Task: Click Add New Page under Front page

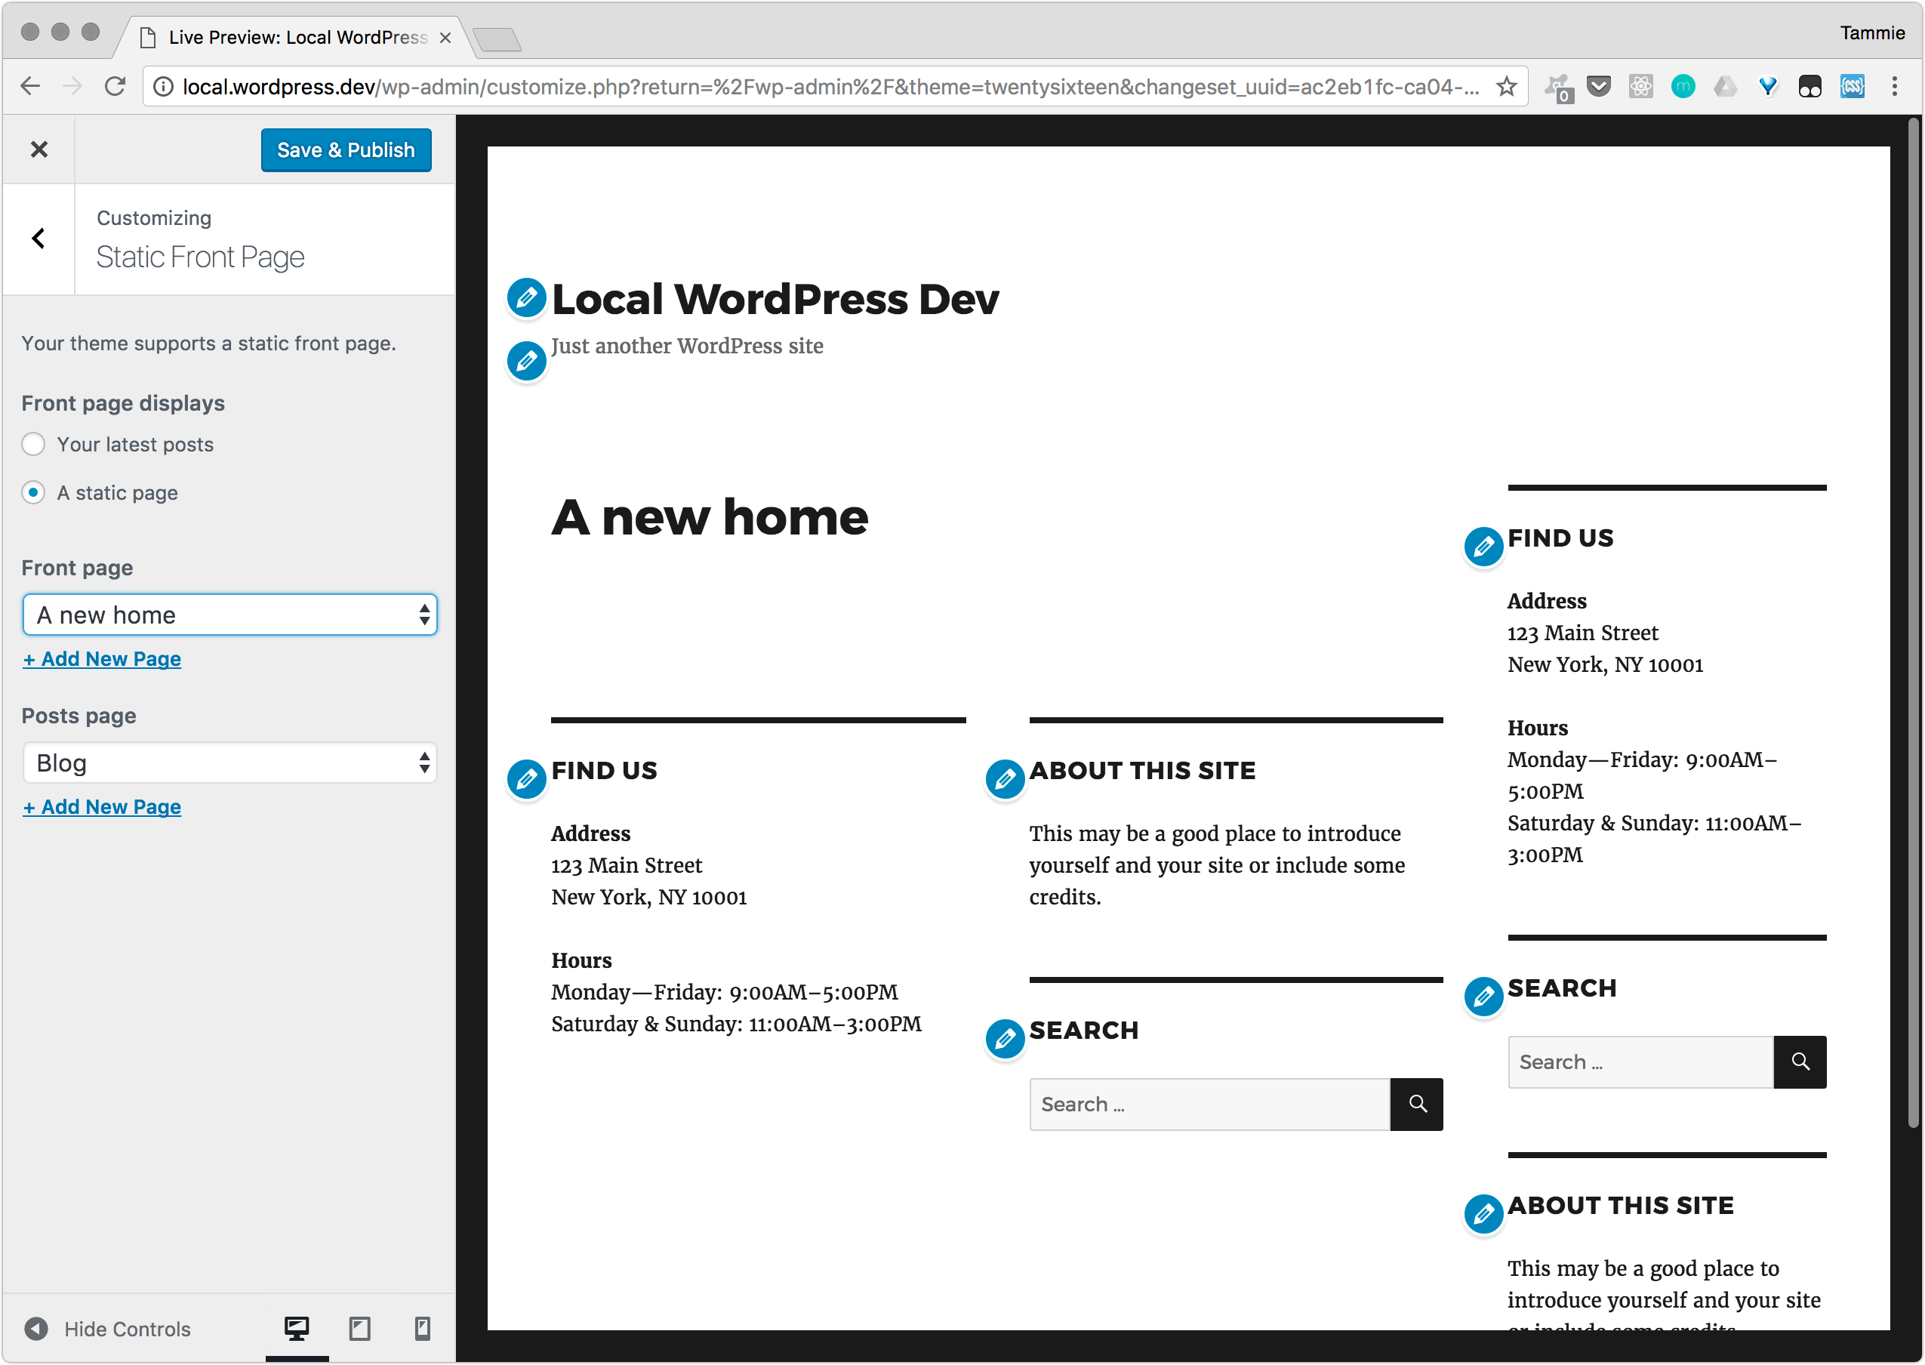Action: point(103,659)
